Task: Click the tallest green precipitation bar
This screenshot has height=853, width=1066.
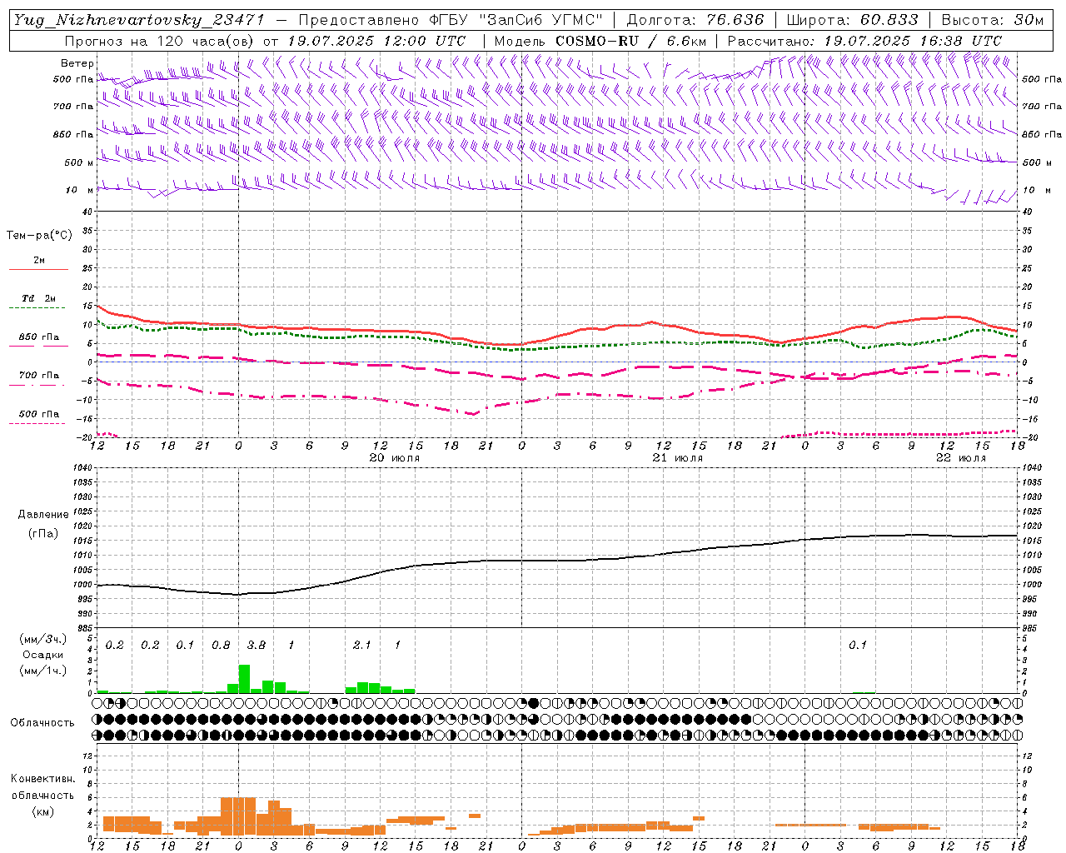Action: (x=244, y=679)
